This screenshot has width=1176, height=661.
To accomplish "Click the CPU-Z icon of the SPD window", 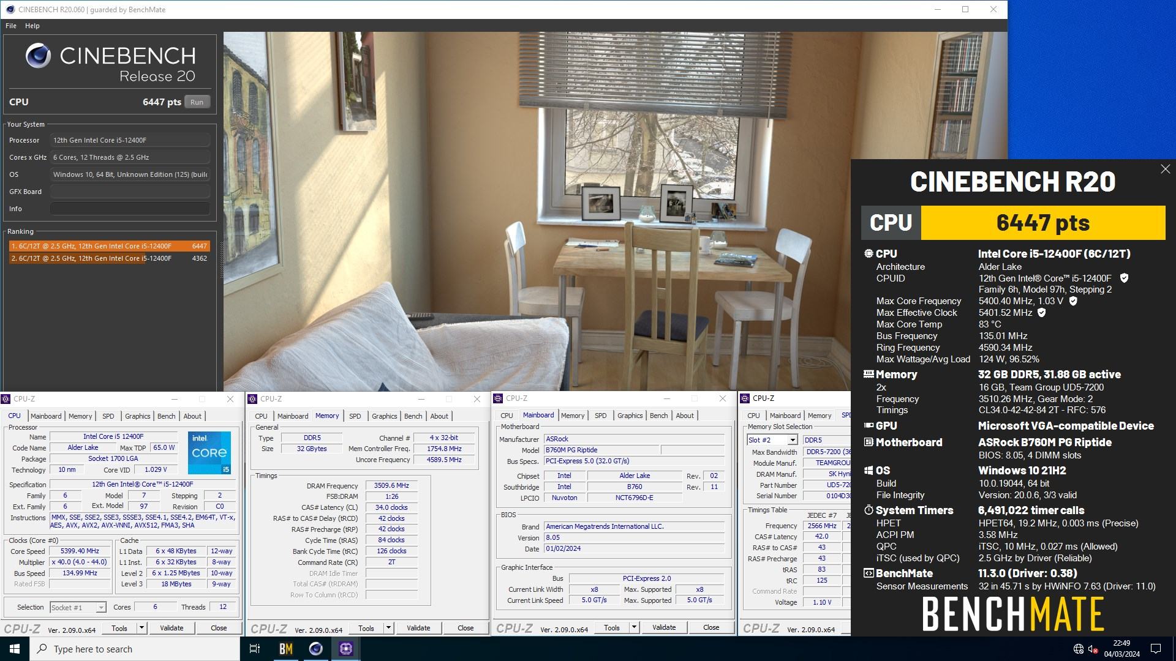I will tap(745, 398).
